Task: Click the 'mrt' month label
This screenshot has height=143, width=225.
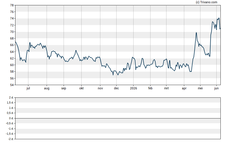Action: [x=166, y=88]
